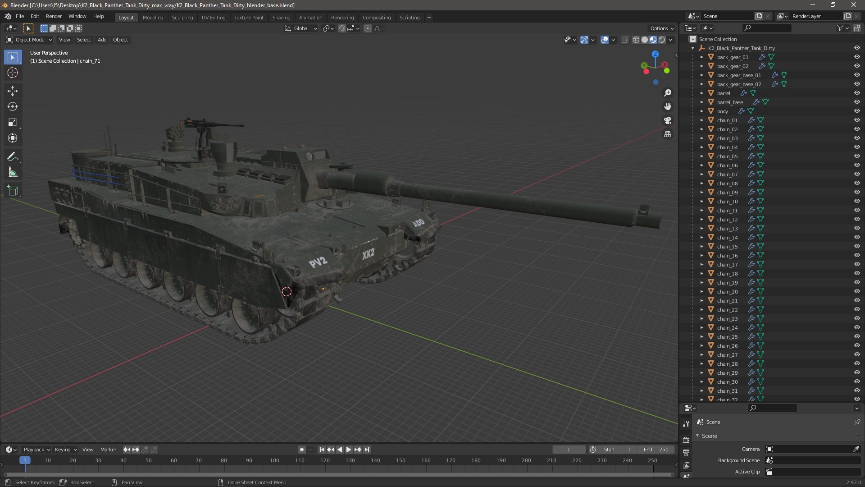Select the Measure tool

tap(13, 173)
